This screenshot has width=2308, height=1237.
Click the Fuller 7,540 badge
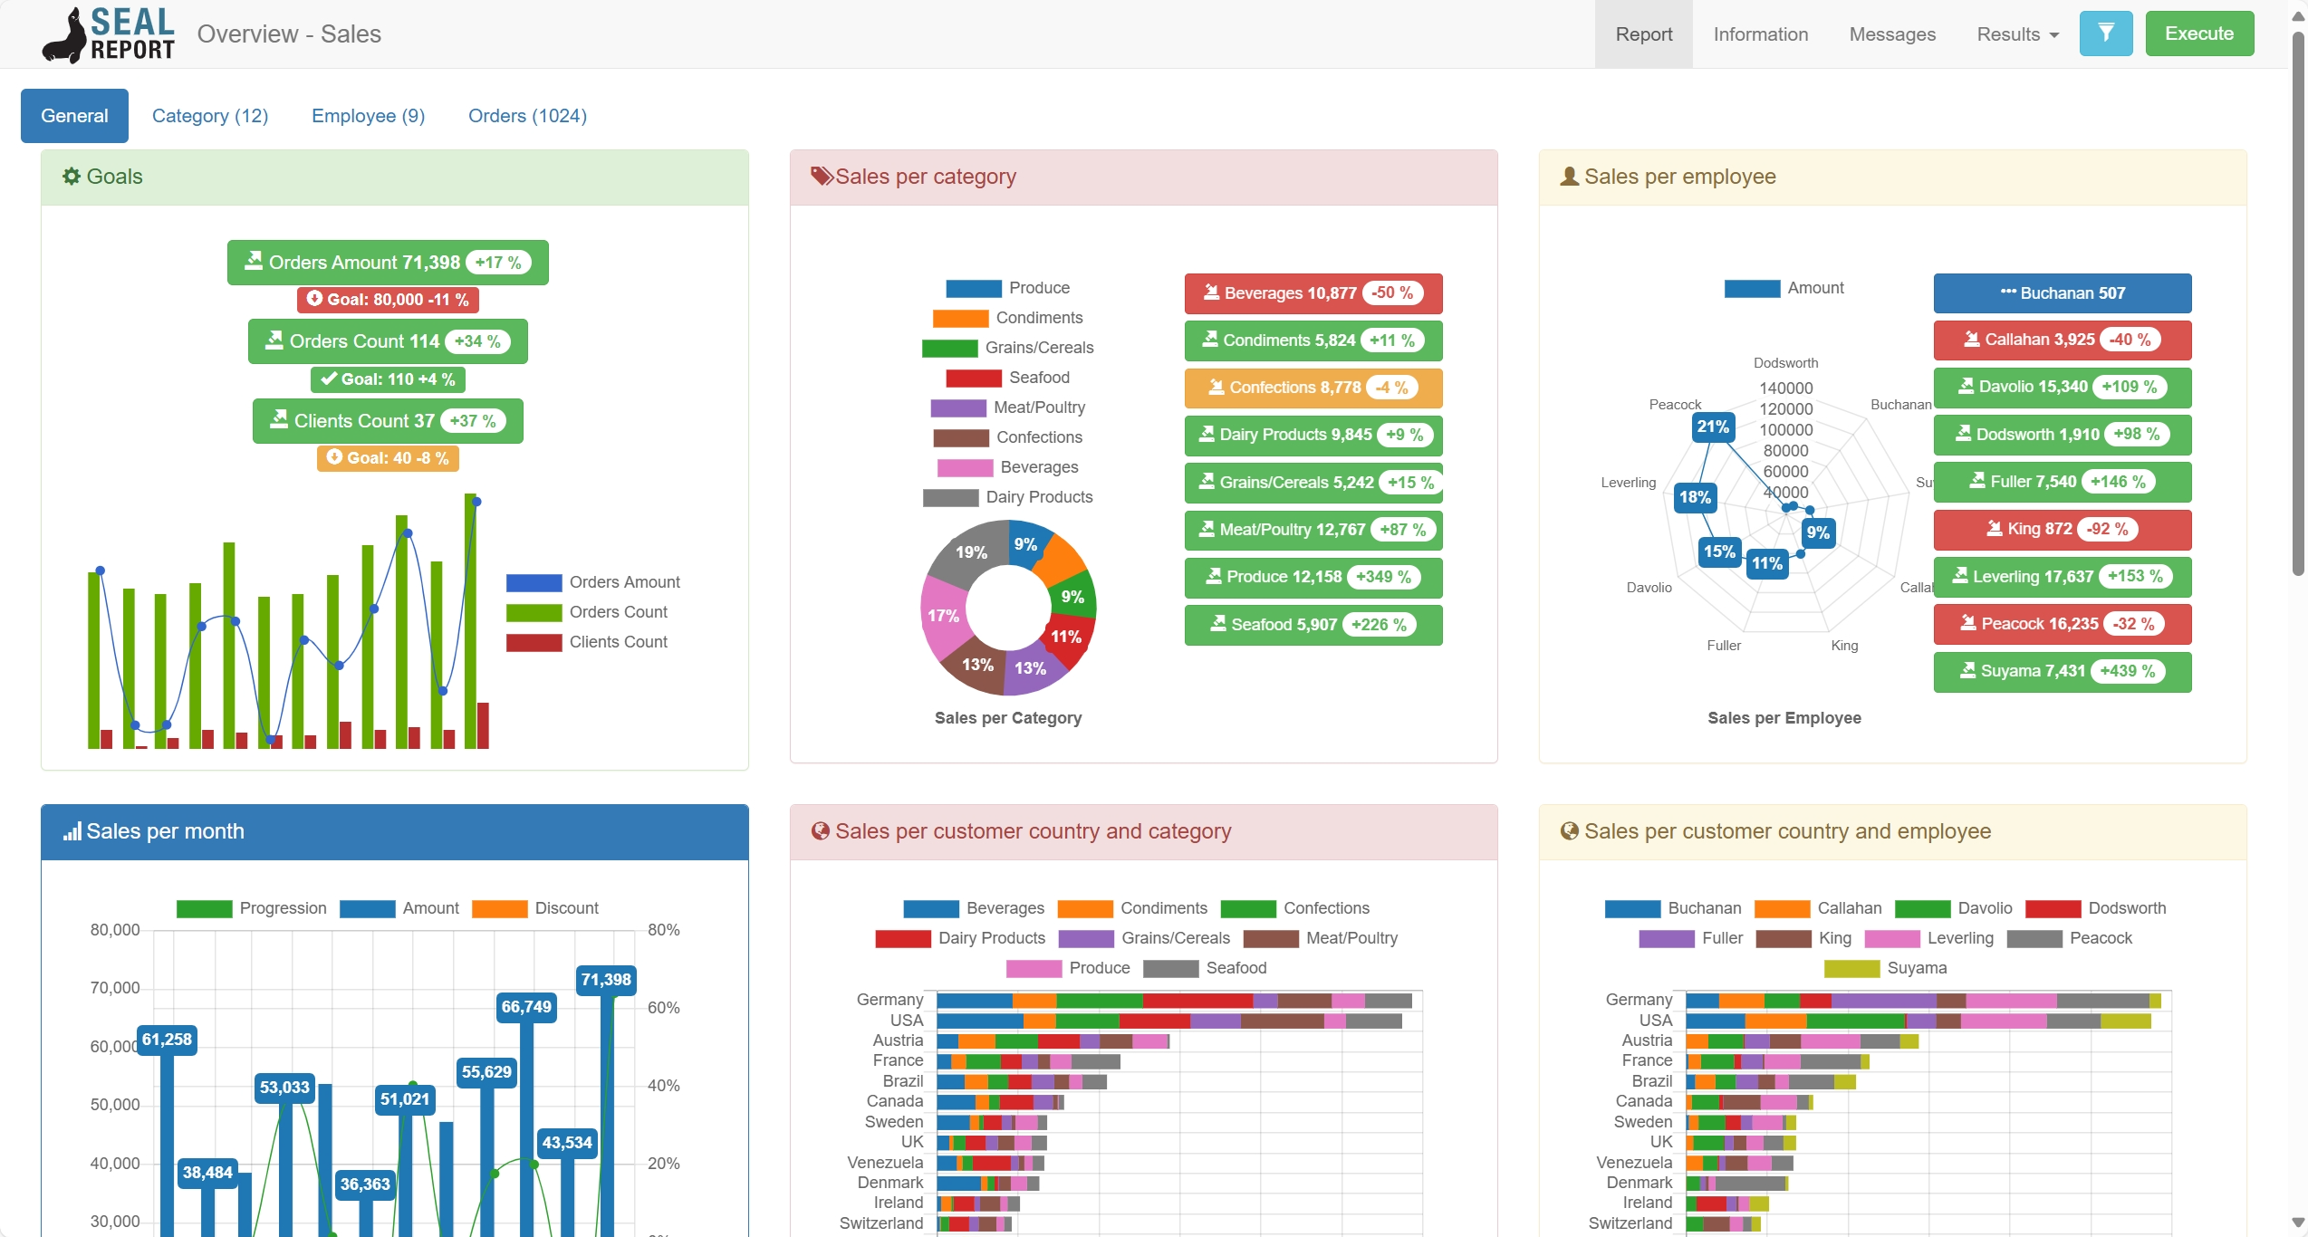[x=2063, y=482]
